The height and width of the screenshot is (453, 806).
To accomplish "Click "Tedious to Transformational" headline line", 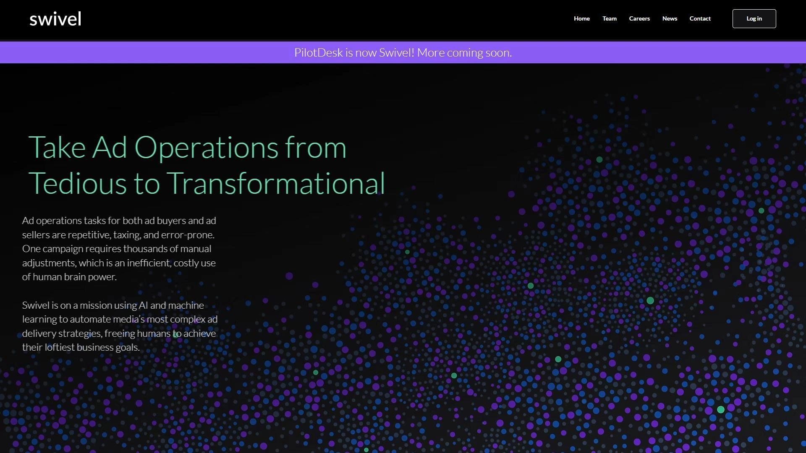I will pos(206,183).
